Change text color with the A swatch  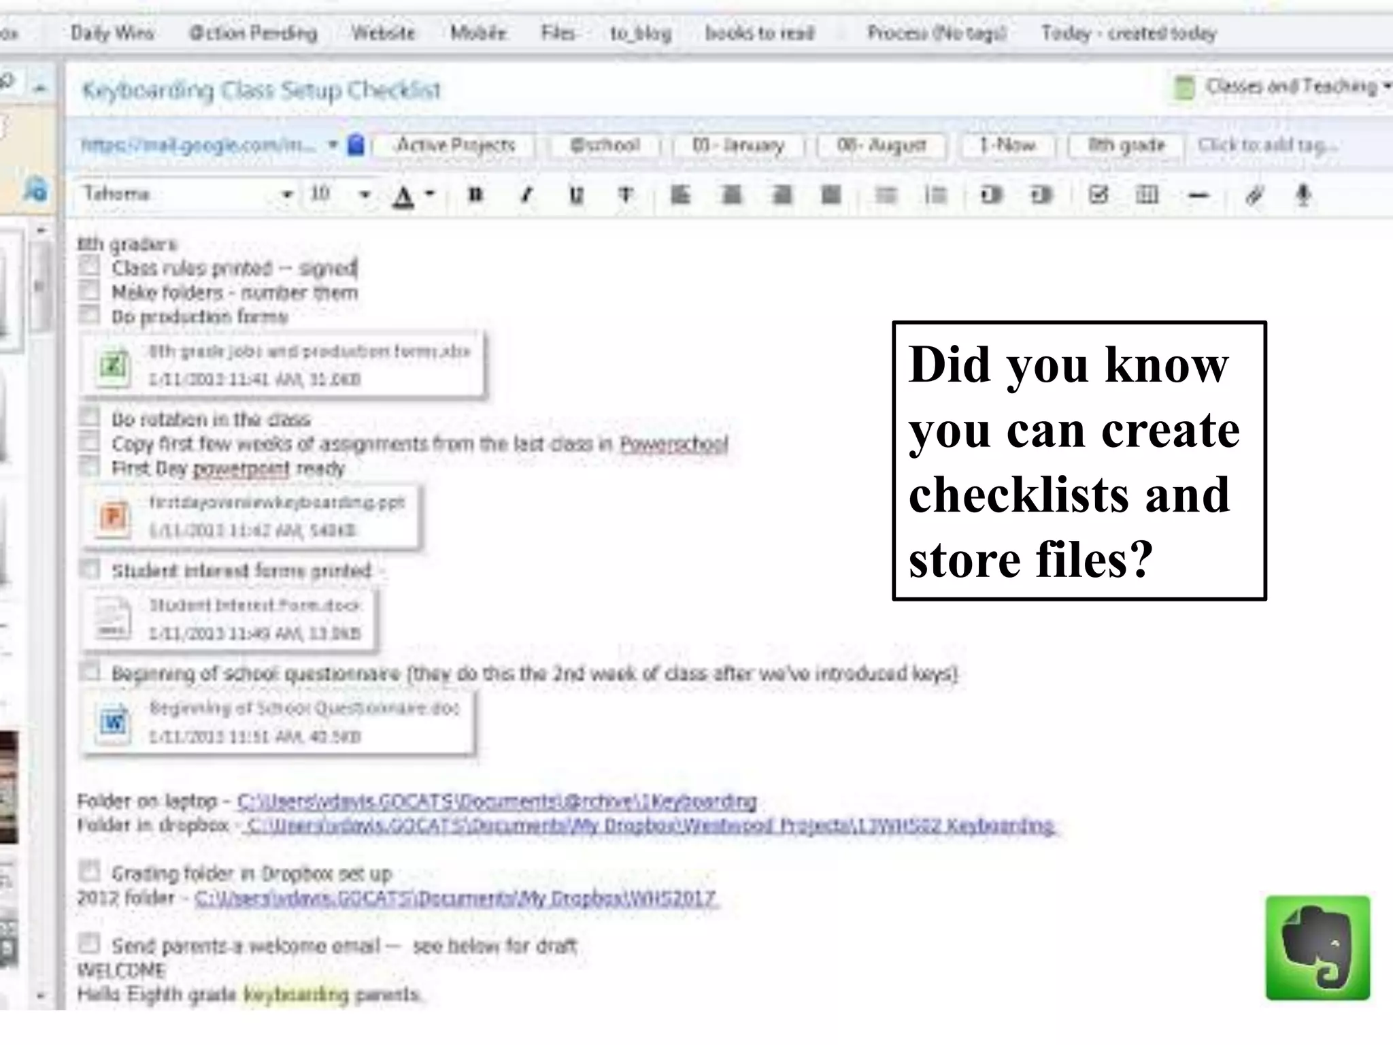[x=404, y=196]
